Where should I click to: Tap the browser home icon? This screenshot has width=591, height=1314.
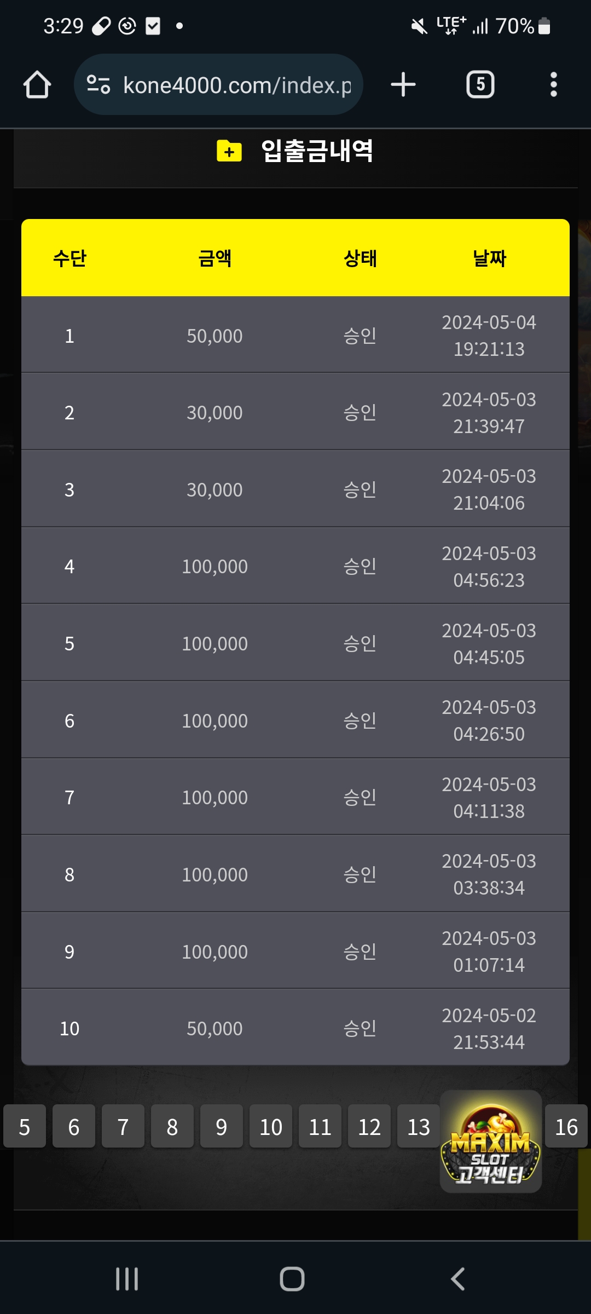37,85
